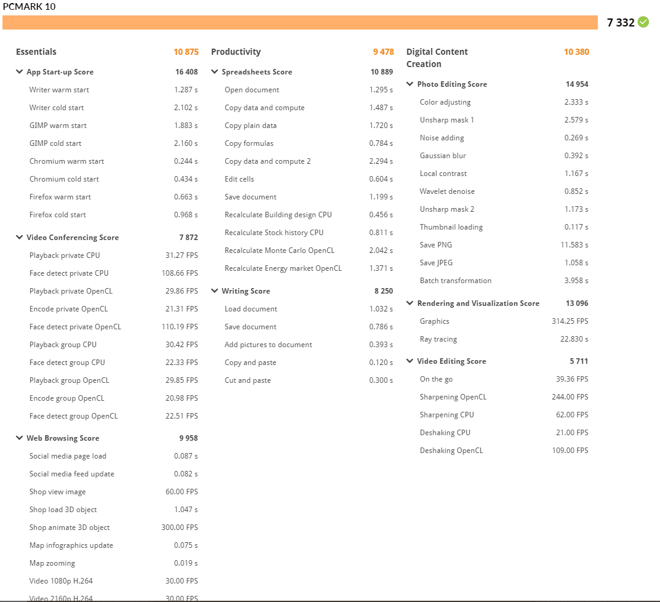Select Recalculate Building design CPU row
Image resolution: width=660 pixels, height=602 pixels.
pyautogui.click(x=309, y=215)
